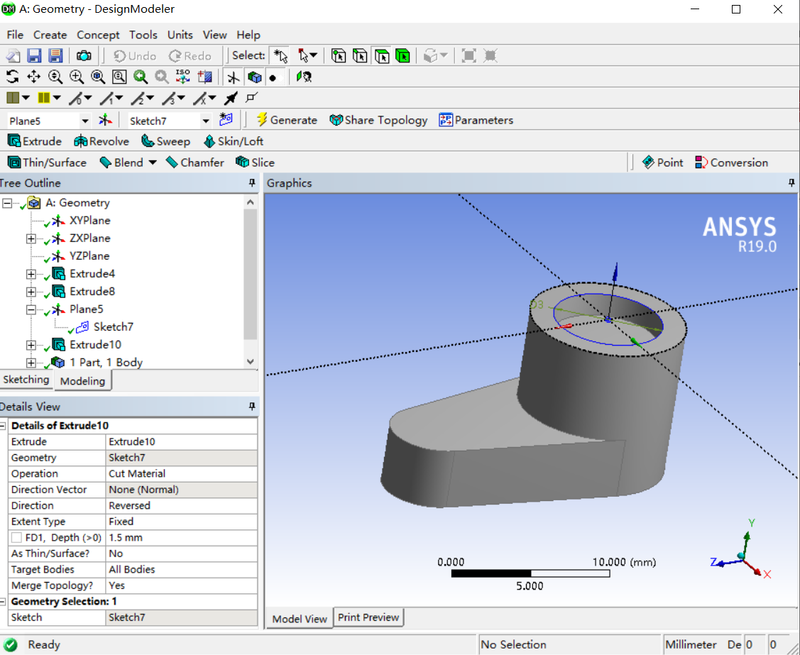Click the Depth value 1.5 mm field
Image resolution: width=800 pixels, height=655 pixels.
pos(182,538)
